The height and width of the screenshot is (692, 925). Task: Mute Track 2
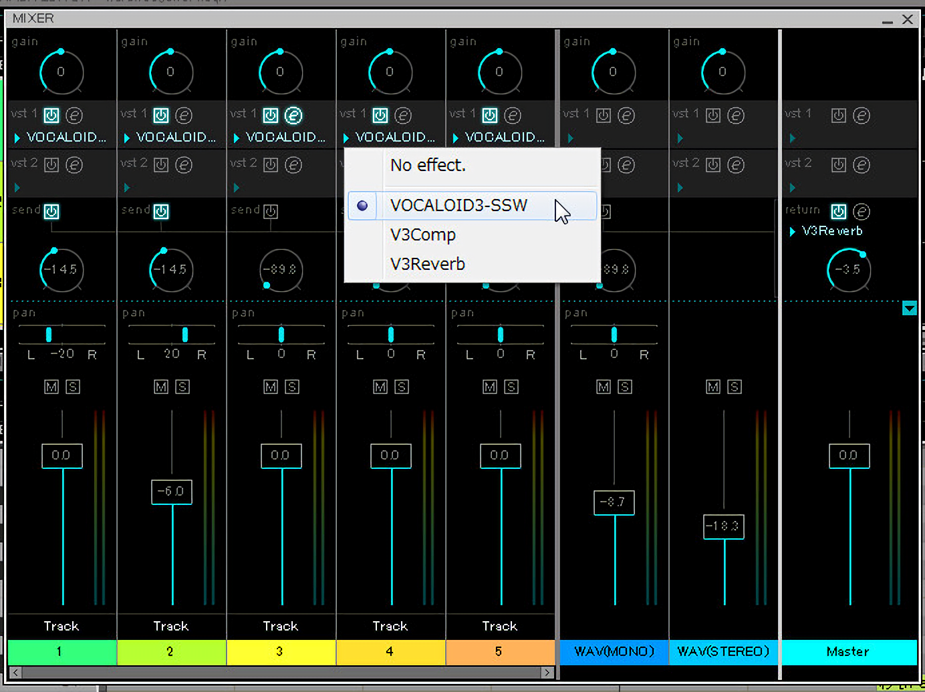pos(161,387)
